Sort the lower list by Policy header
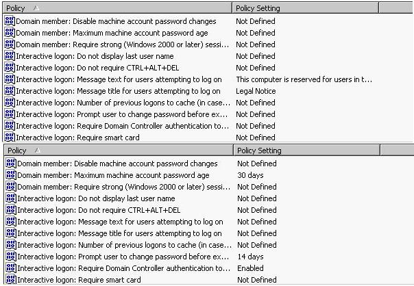The height and width of the screenshot is (286, 414). [x=119, y=151]
